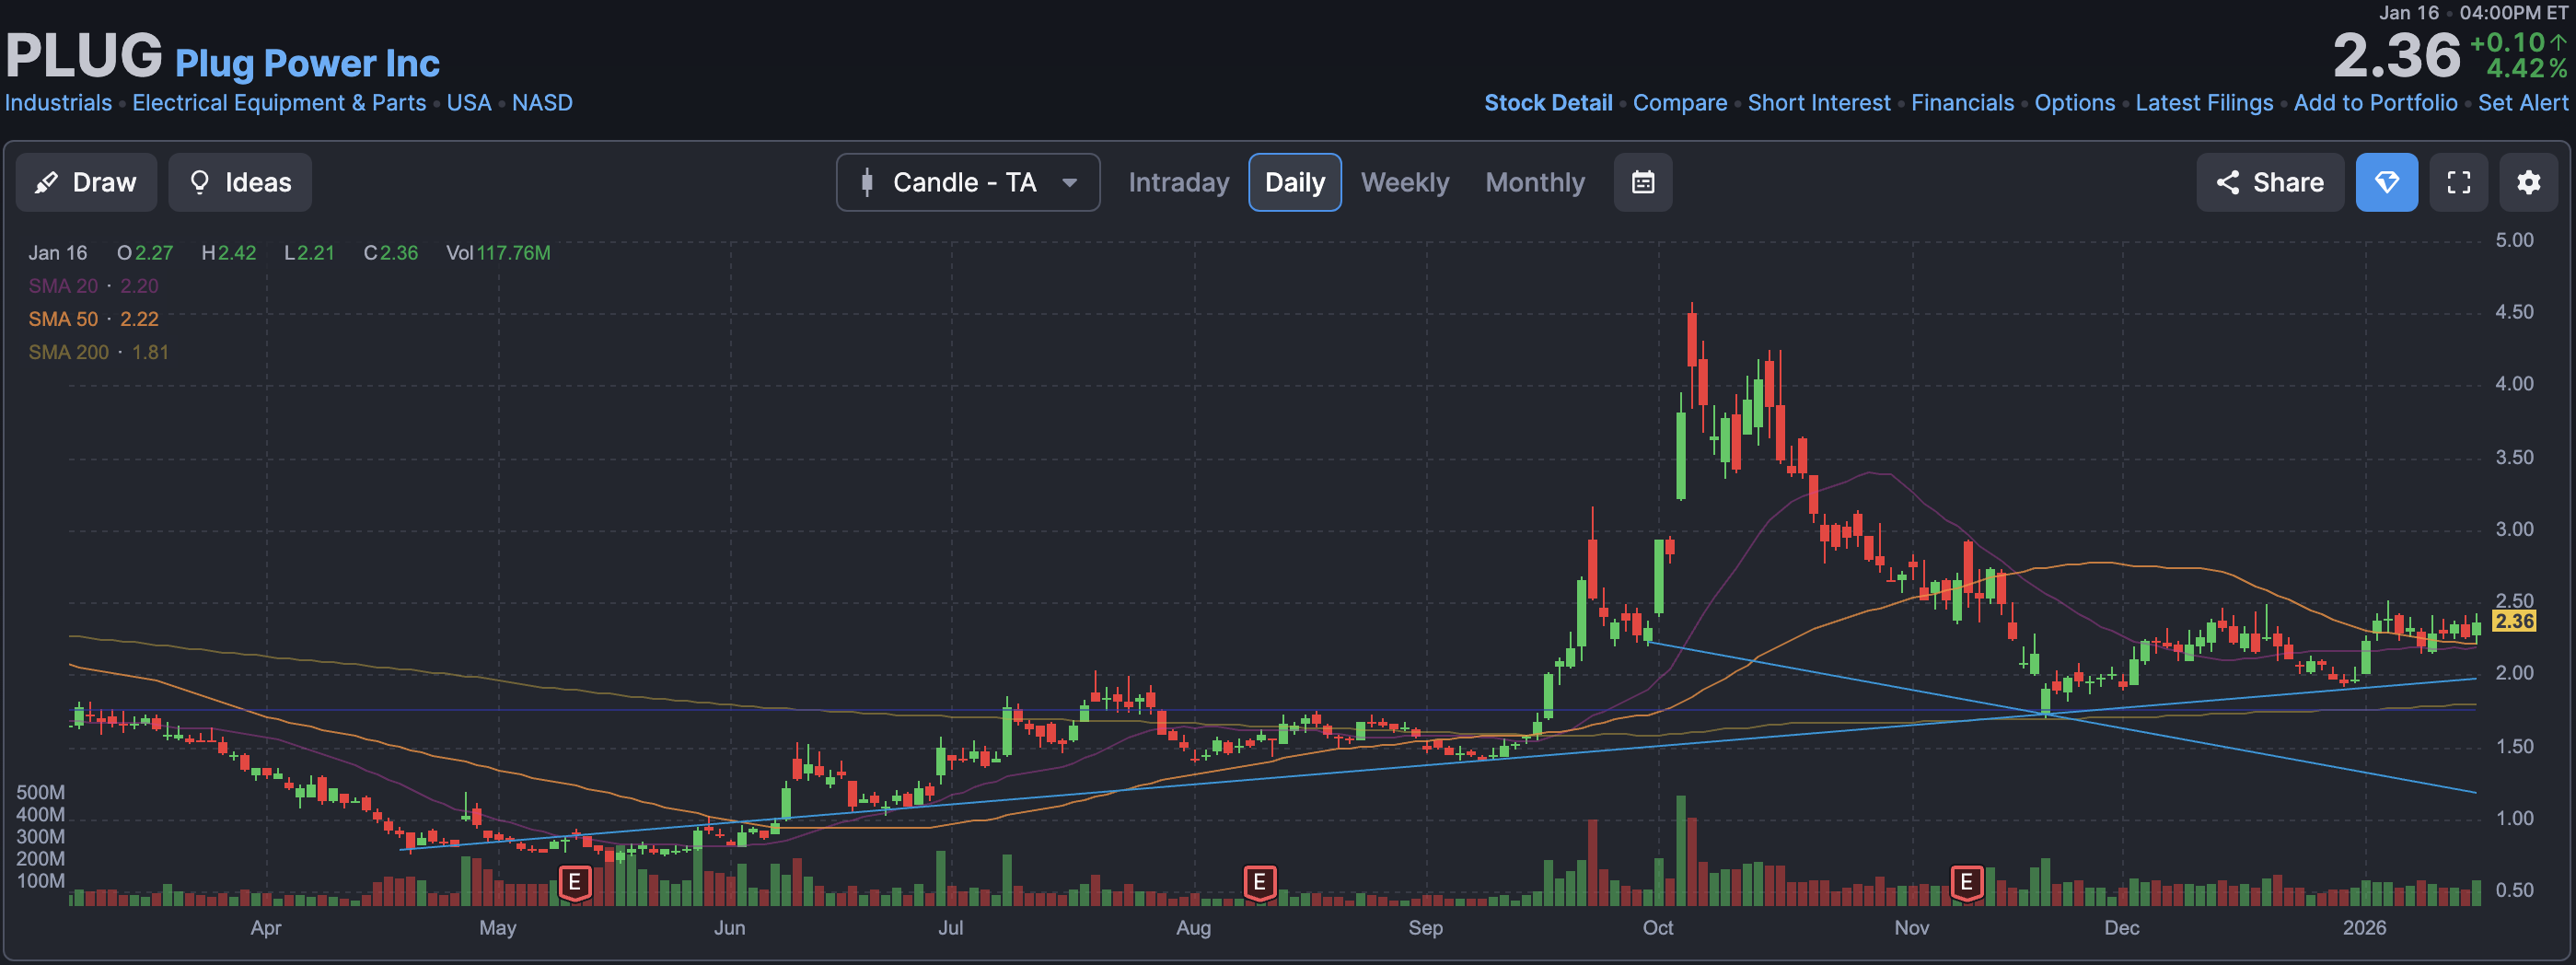Open Electrical Equipment & Parts industry link

tap(279, 102)
